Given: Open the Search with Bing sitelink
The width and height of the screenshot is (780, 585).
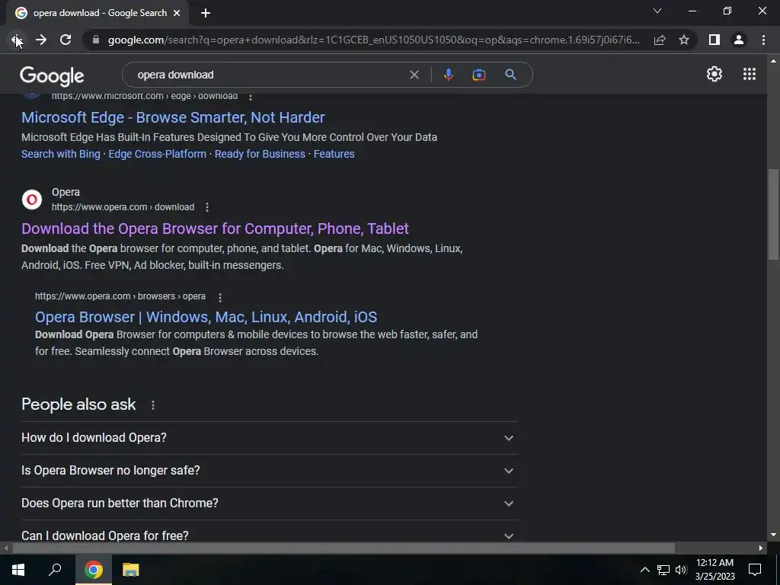Looking at the screenshot, I should (61, 154).
